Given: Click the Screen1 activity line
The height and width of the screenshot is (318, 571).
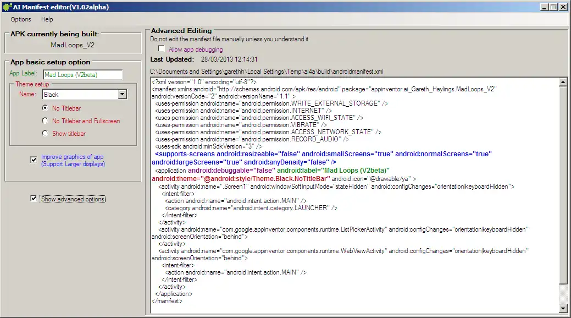Looking at the screenshot, I should [336, 187].
